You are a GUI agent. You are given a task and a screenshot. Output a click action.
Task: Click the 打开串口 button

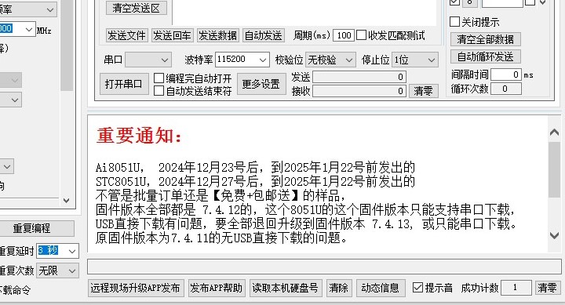pyautogui.click(x=124, y=84)
